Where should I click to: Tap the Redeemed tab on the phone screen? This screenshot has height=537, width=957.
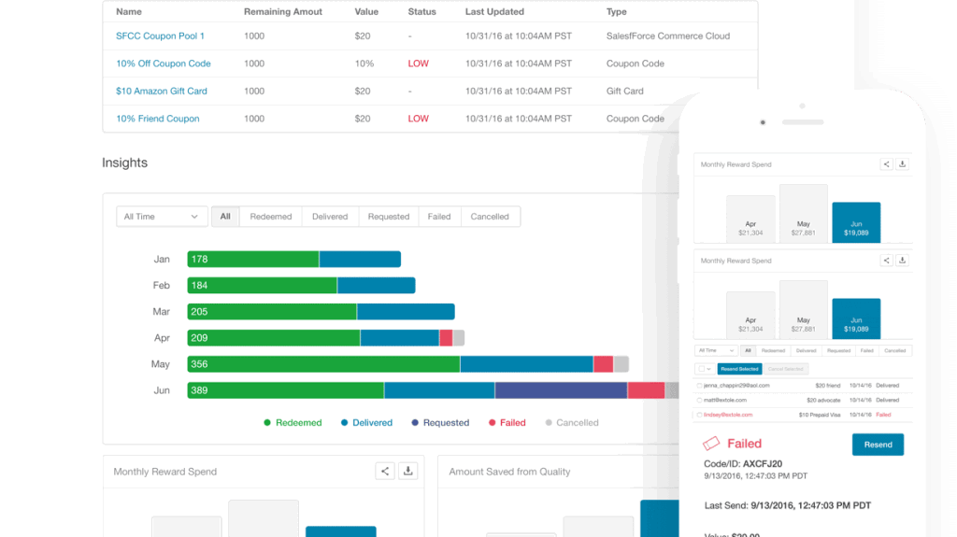(773, 351)
